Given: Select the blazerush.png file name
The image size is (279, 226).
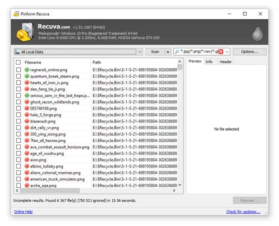Looking at the screenshot, I should click(43, 121).
